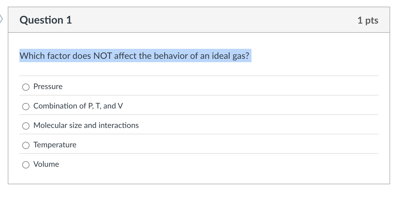The height and width of the screenshot is (212, 394).
Task: Choose Molecular size and interactions option
Action: click(x=26, y=126)
